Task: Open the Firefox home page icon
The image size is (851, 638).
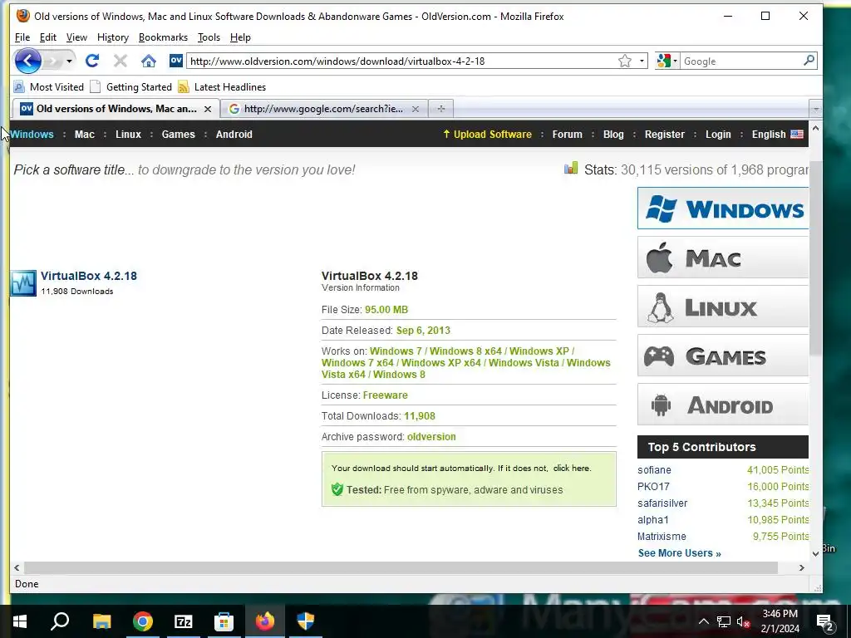Action: pyautogui.click(x=148, y=61)
